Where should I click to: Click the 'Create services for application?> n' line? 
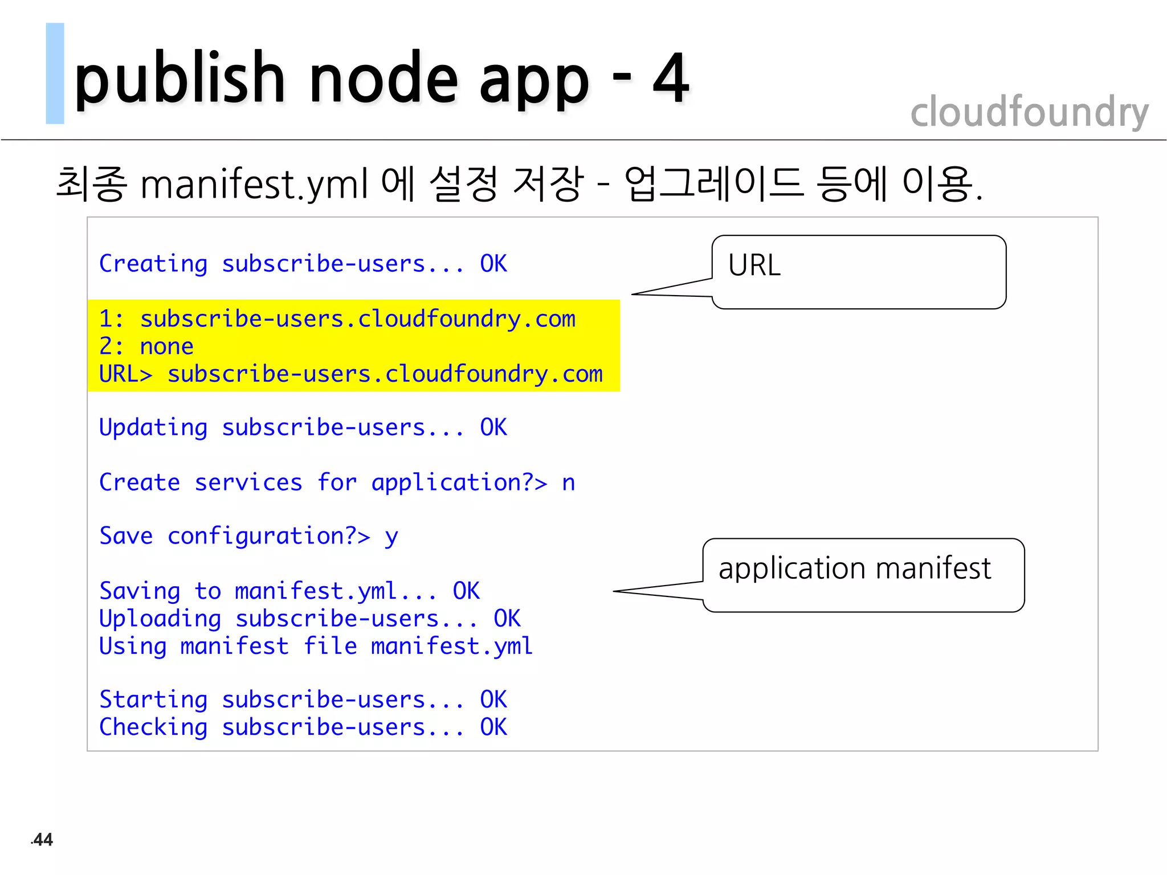pos(337,483)
